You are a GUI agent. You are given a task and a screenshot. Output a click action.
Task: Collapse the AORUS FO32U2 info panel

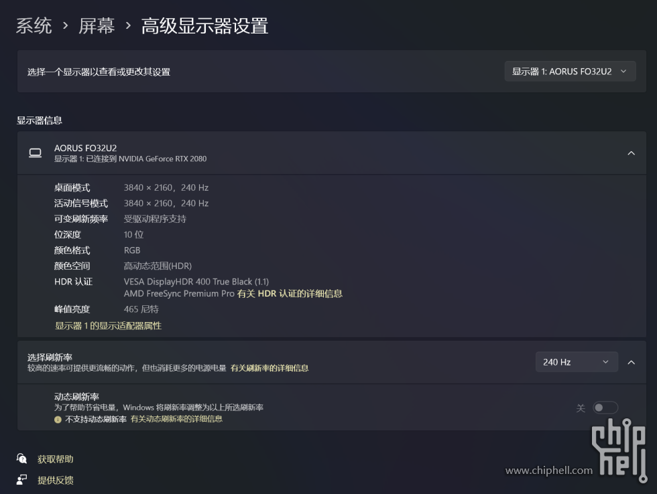click(x=631, y=153)
